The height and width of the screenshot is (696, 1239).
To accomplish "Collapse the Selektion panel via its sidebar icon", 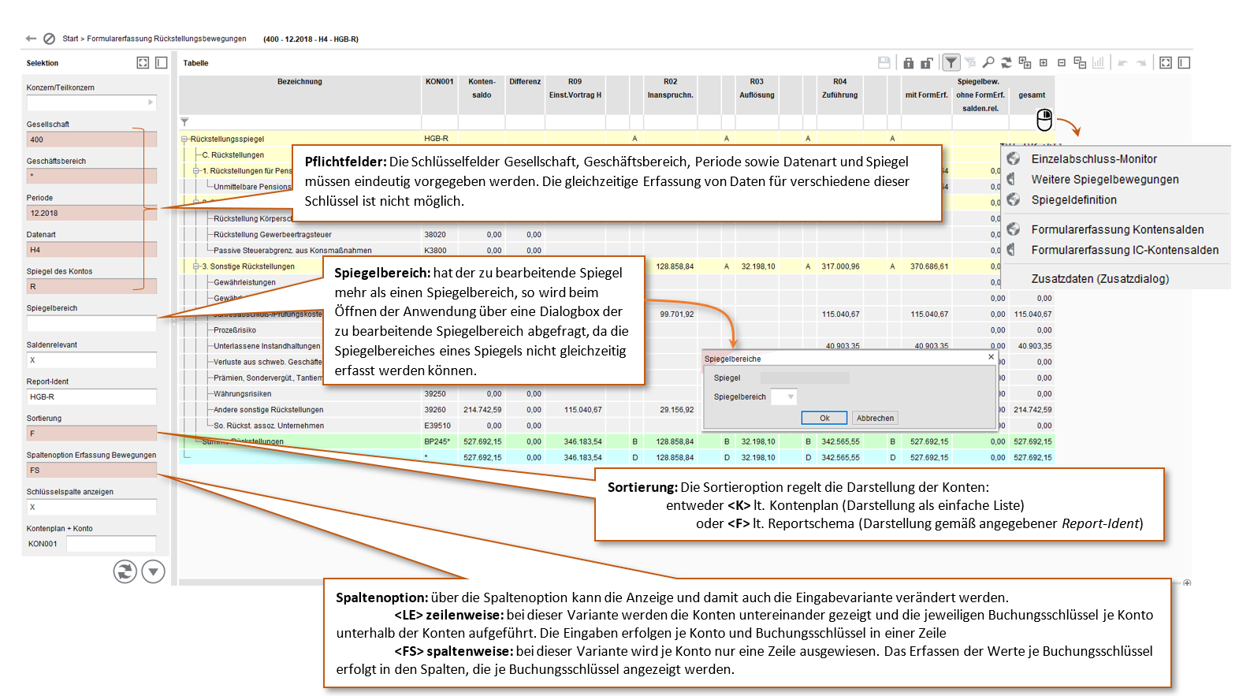I will (x=161, y=62).
